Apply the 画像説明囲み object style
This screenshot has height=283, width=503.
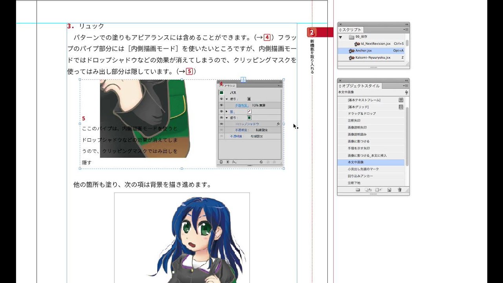371,134
